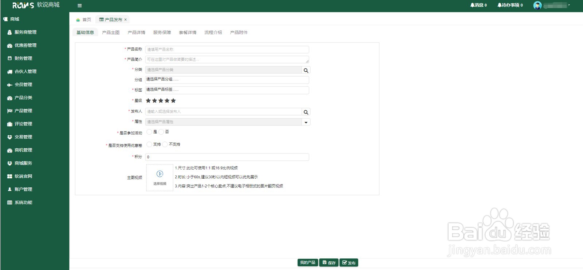
Task: Switch to the 服务保障 tab
Action: [162, 32]
